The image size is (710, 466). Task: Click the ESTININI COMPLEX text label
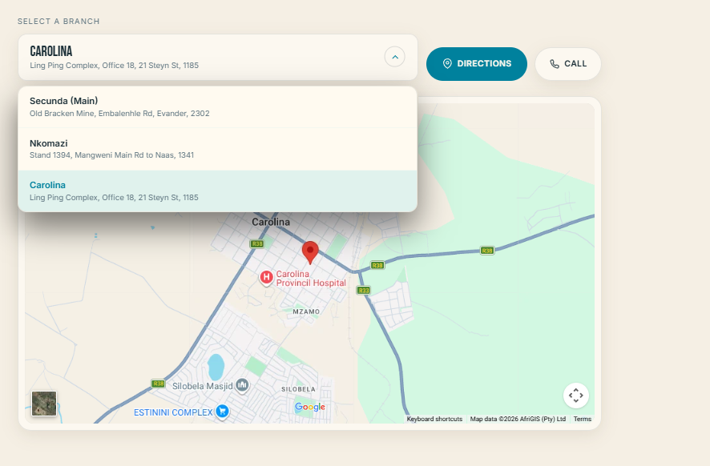(x=173, y=412)
